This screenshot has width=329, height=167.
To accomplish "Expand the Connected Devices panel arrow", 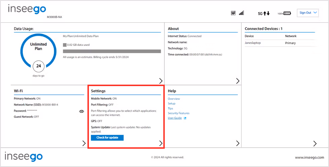I will pos(315,143).
